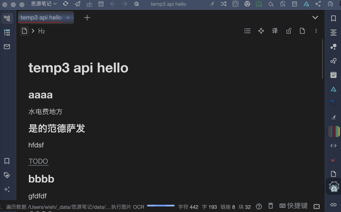Image resolution: width=341 pixels, height=212 pixels.
Task: Add a new tab with the plus button
Action: pyautogui.click(x=87, y=18)
